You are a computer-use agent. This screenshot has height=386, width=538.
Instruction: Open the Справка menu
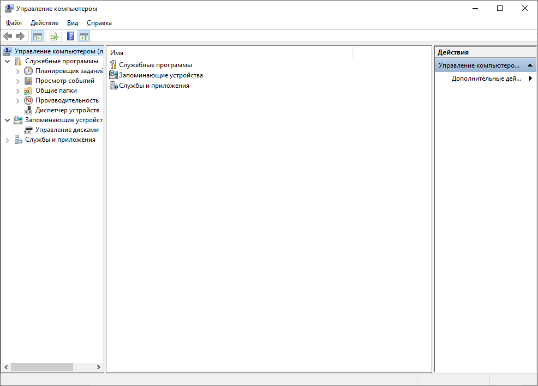[99, 22]
